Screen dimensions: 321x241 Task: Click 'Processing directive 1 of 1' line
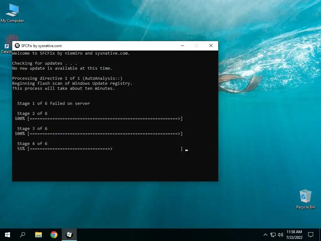(67, 78)
